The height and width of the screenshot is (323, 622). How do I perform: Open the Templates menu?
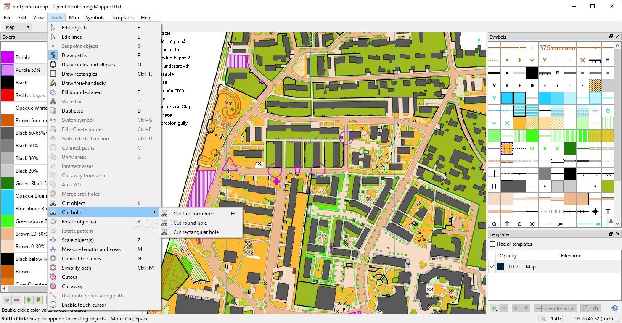pyautogui.click(x=122, y=18)
